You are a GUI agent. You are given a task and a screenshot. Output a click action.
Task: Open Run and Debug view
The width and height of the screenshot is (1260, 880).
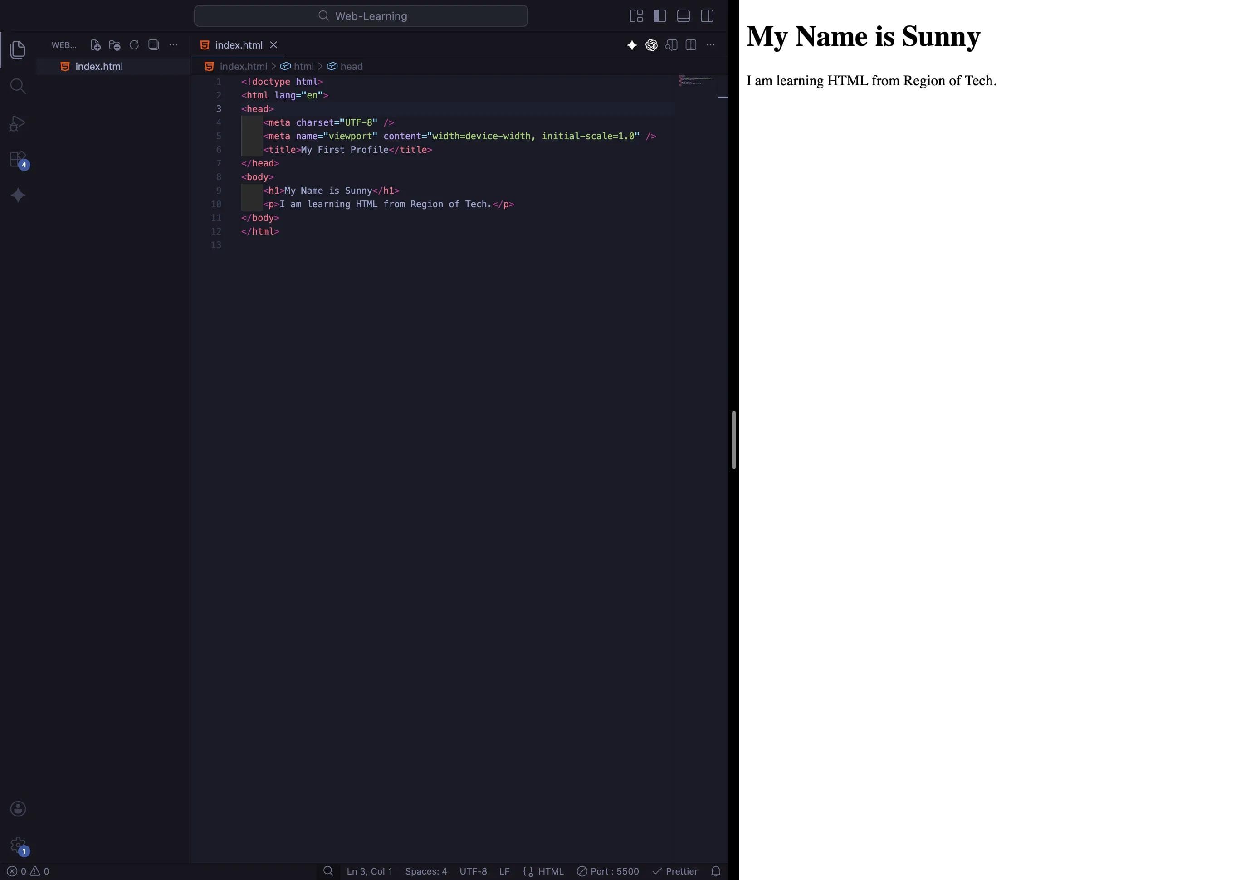[18, 123]
